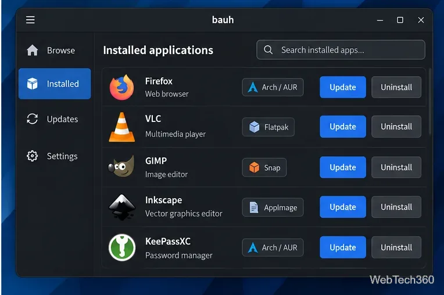
Task: Click the Installed applications heading
Action: coord(158,51)
